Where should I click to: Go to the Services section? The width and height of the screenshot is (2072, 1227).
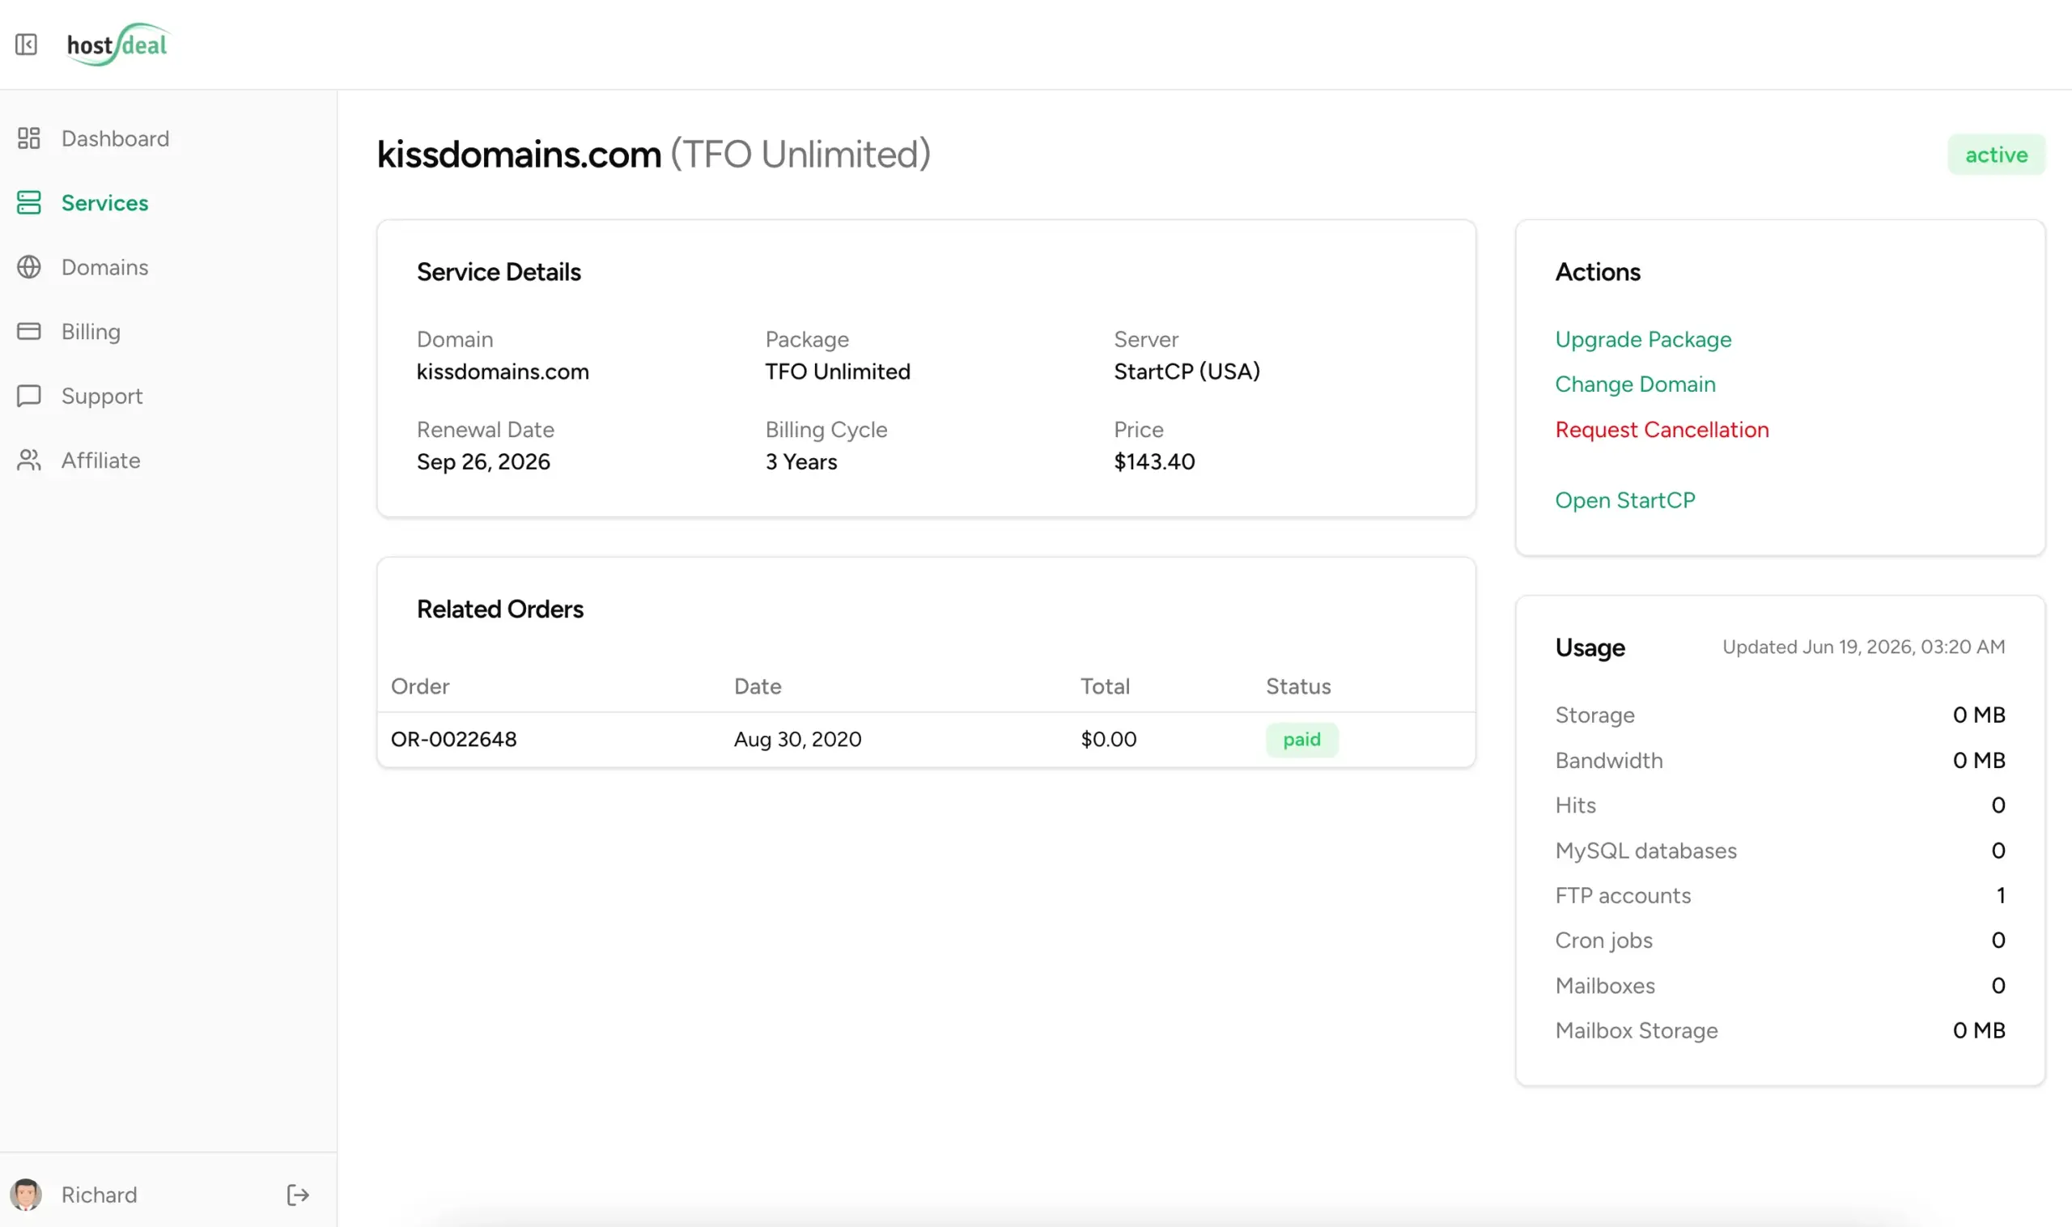[105, 202]
